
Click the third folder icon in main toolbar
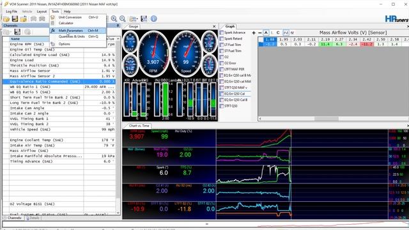coord(24,19)
